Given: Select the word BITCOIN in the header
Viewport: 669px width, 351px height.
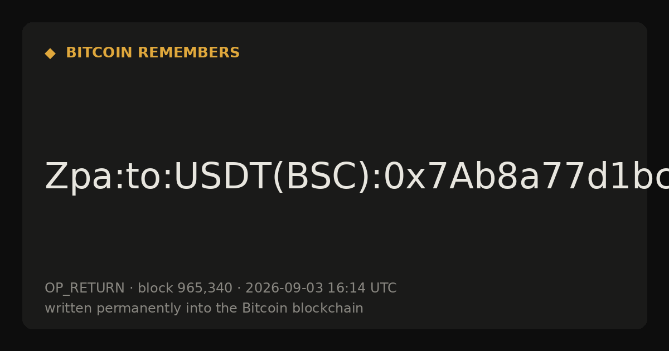Looking at the screenshot, I should 99,53.
